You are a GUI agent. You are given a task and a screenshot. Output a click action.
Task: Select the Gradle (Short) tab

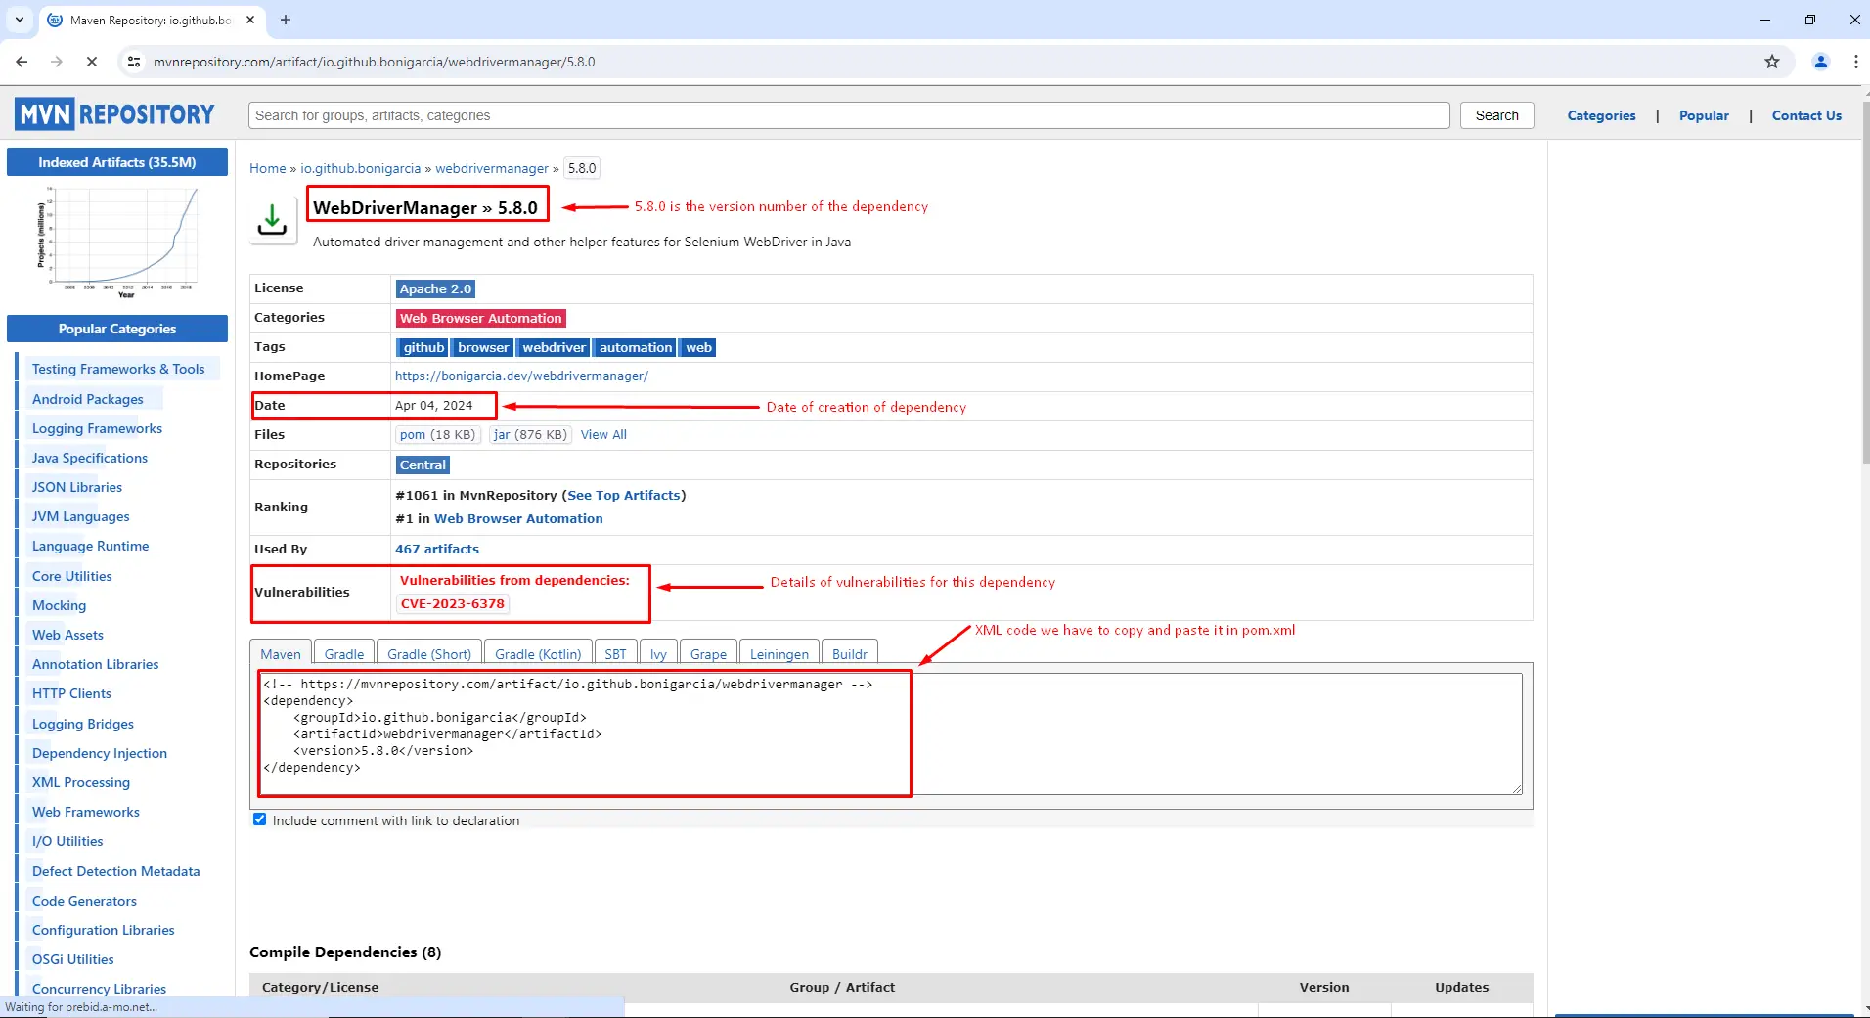coord(429,654)
